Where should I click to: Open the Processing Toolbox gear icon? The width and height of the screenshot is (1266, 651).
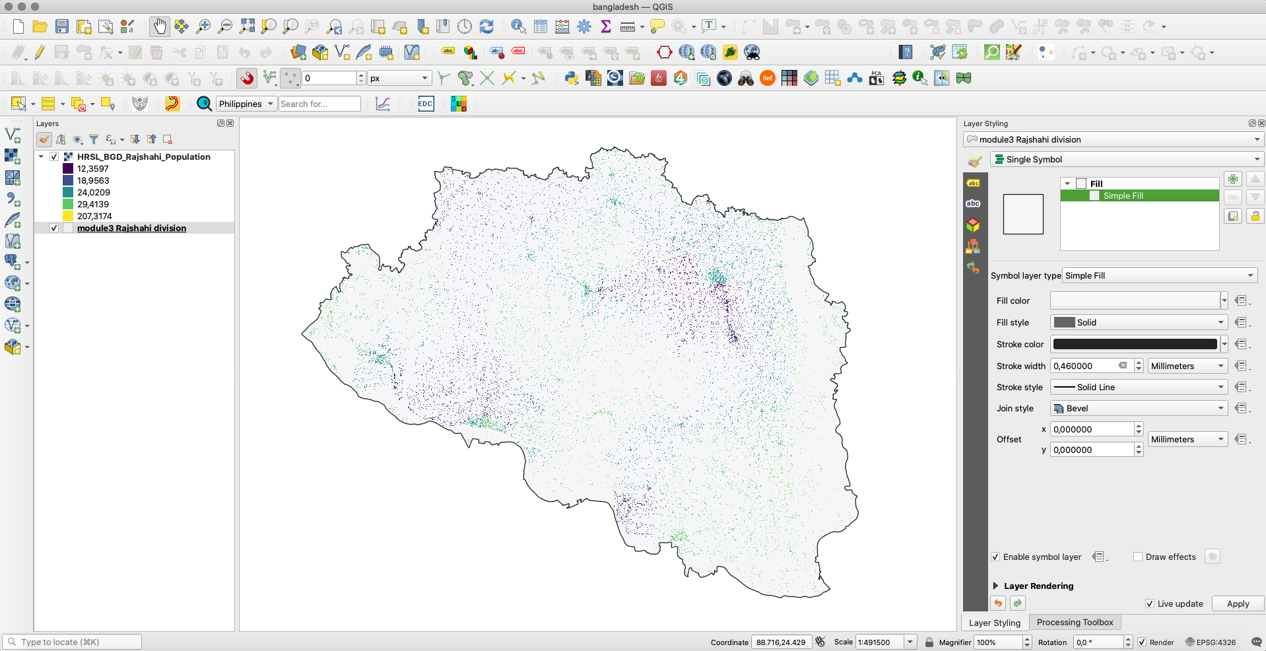pos(584,26)
